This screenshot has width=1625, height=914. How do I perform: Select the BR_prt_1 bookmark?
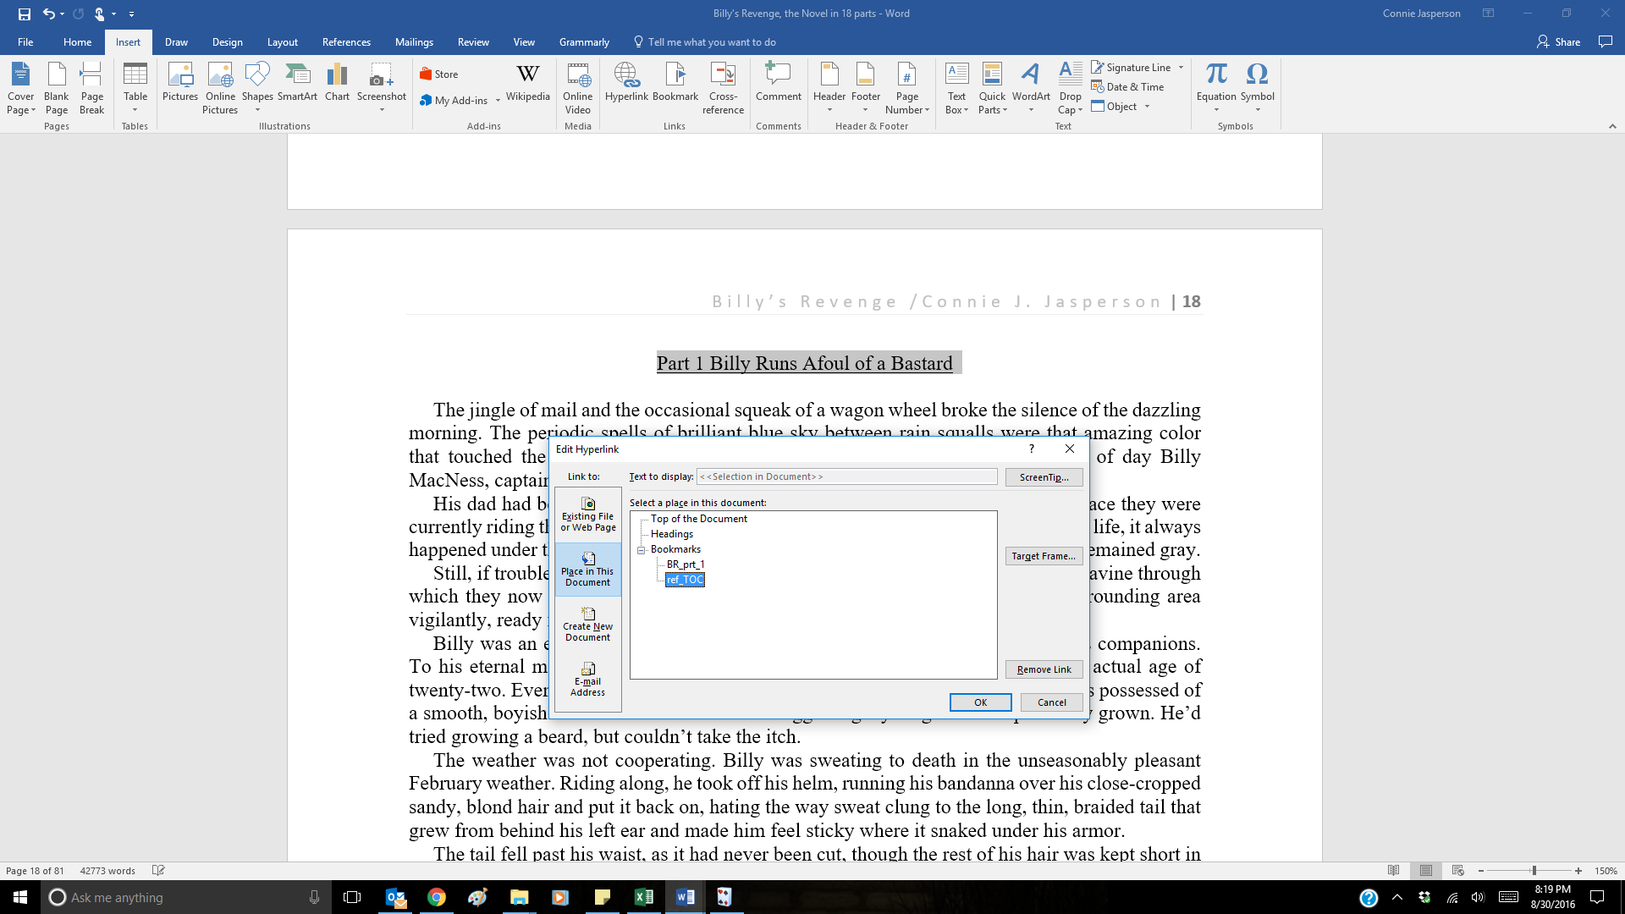tap(685, 564)
